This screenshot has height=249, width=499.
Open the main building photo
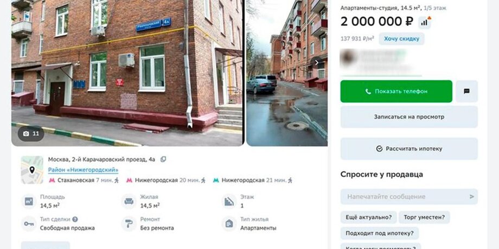[127, 73]
